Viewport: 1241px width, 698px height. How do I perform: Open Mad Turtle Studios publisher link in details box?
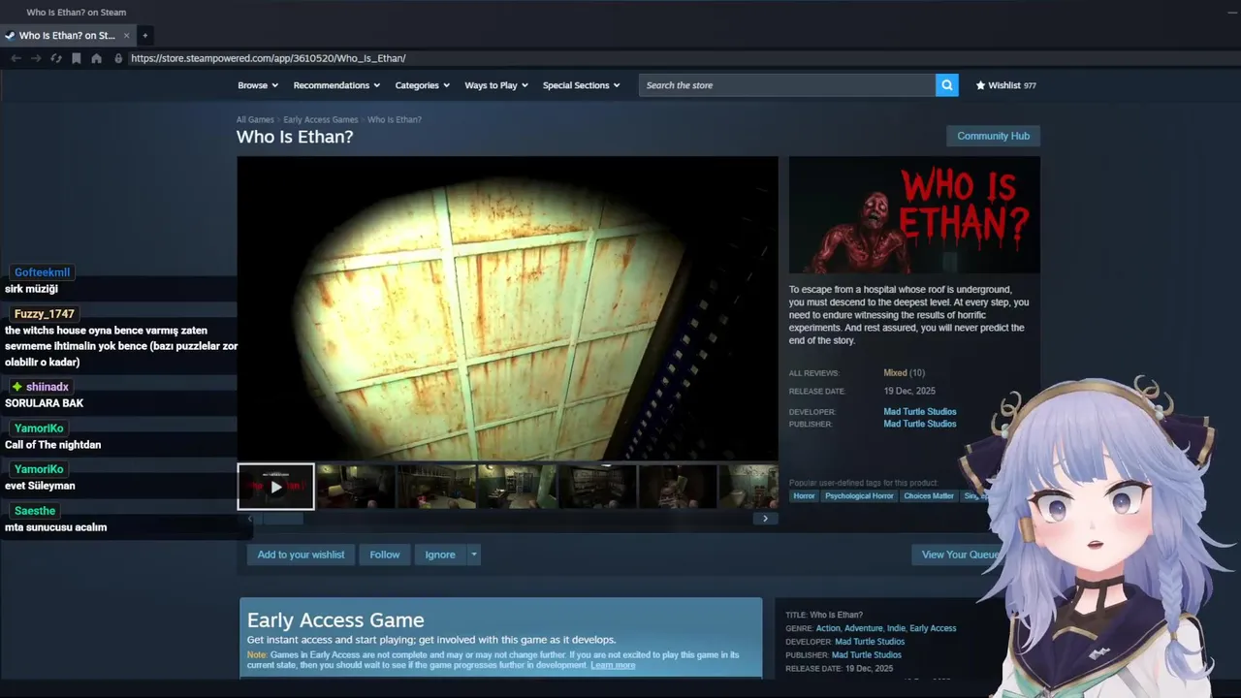coord(867,655)
